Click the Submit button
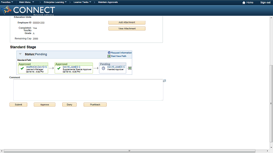 pos(18,105)
